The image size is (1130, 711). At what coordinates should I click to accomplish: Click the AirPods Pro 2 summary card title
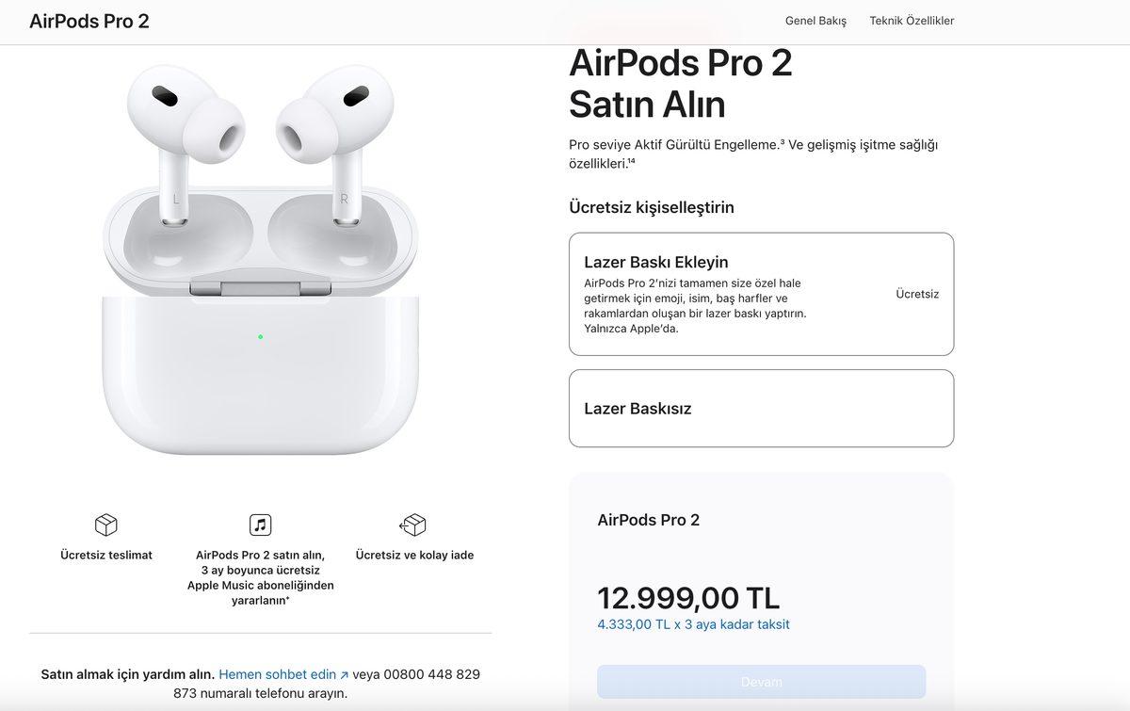(649, 519)
